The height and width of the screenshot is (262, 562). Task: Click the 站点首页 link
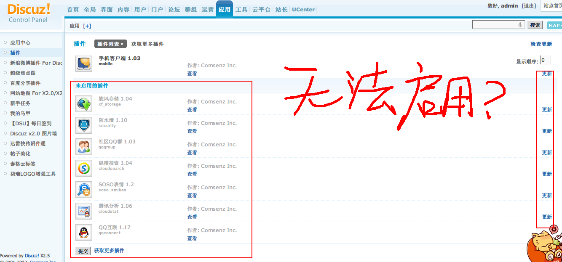pyautogui.click(x=553, y=6)
